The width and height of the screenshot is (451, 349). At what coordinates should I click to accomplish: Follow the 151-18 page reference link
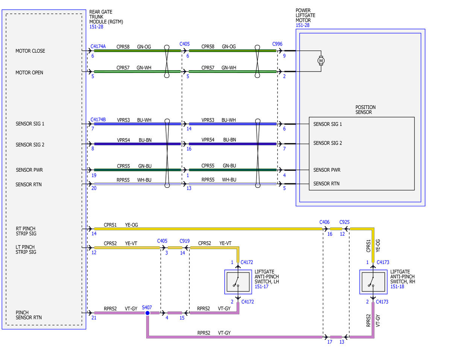397,287
